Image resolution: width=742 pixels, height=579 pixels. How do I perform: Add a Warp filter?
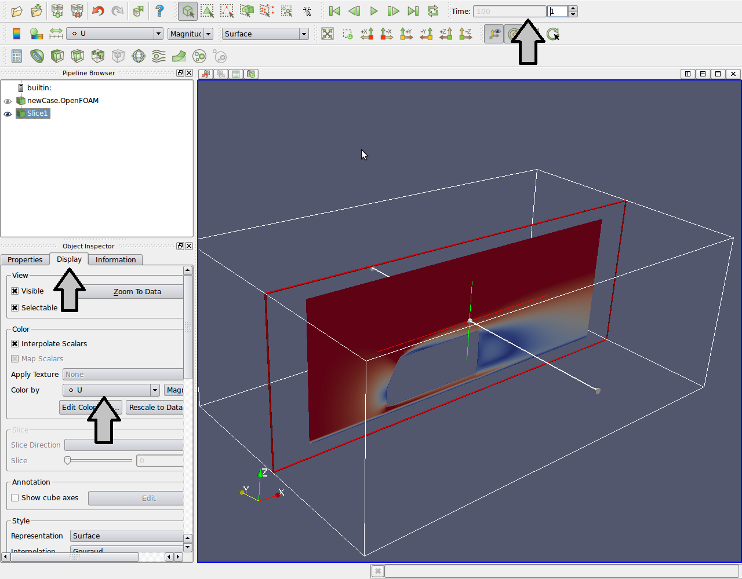pos(179,56)
